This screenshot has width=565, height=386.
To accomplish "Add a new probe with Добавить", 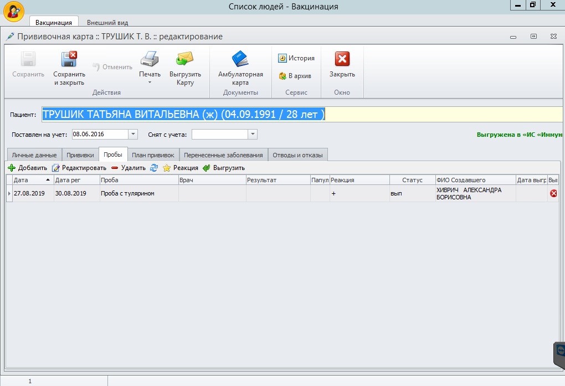I will [28, 168].
